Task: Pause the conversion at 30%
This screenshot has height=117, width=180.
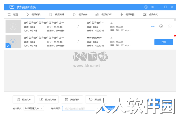Action: [x=161, y=26]
